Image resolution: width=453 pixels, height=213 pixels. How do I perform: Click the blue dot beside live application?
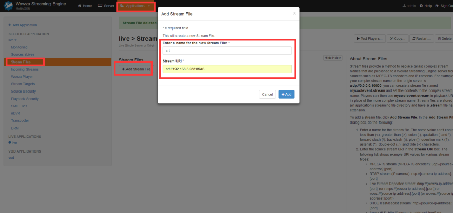(10, 143)
